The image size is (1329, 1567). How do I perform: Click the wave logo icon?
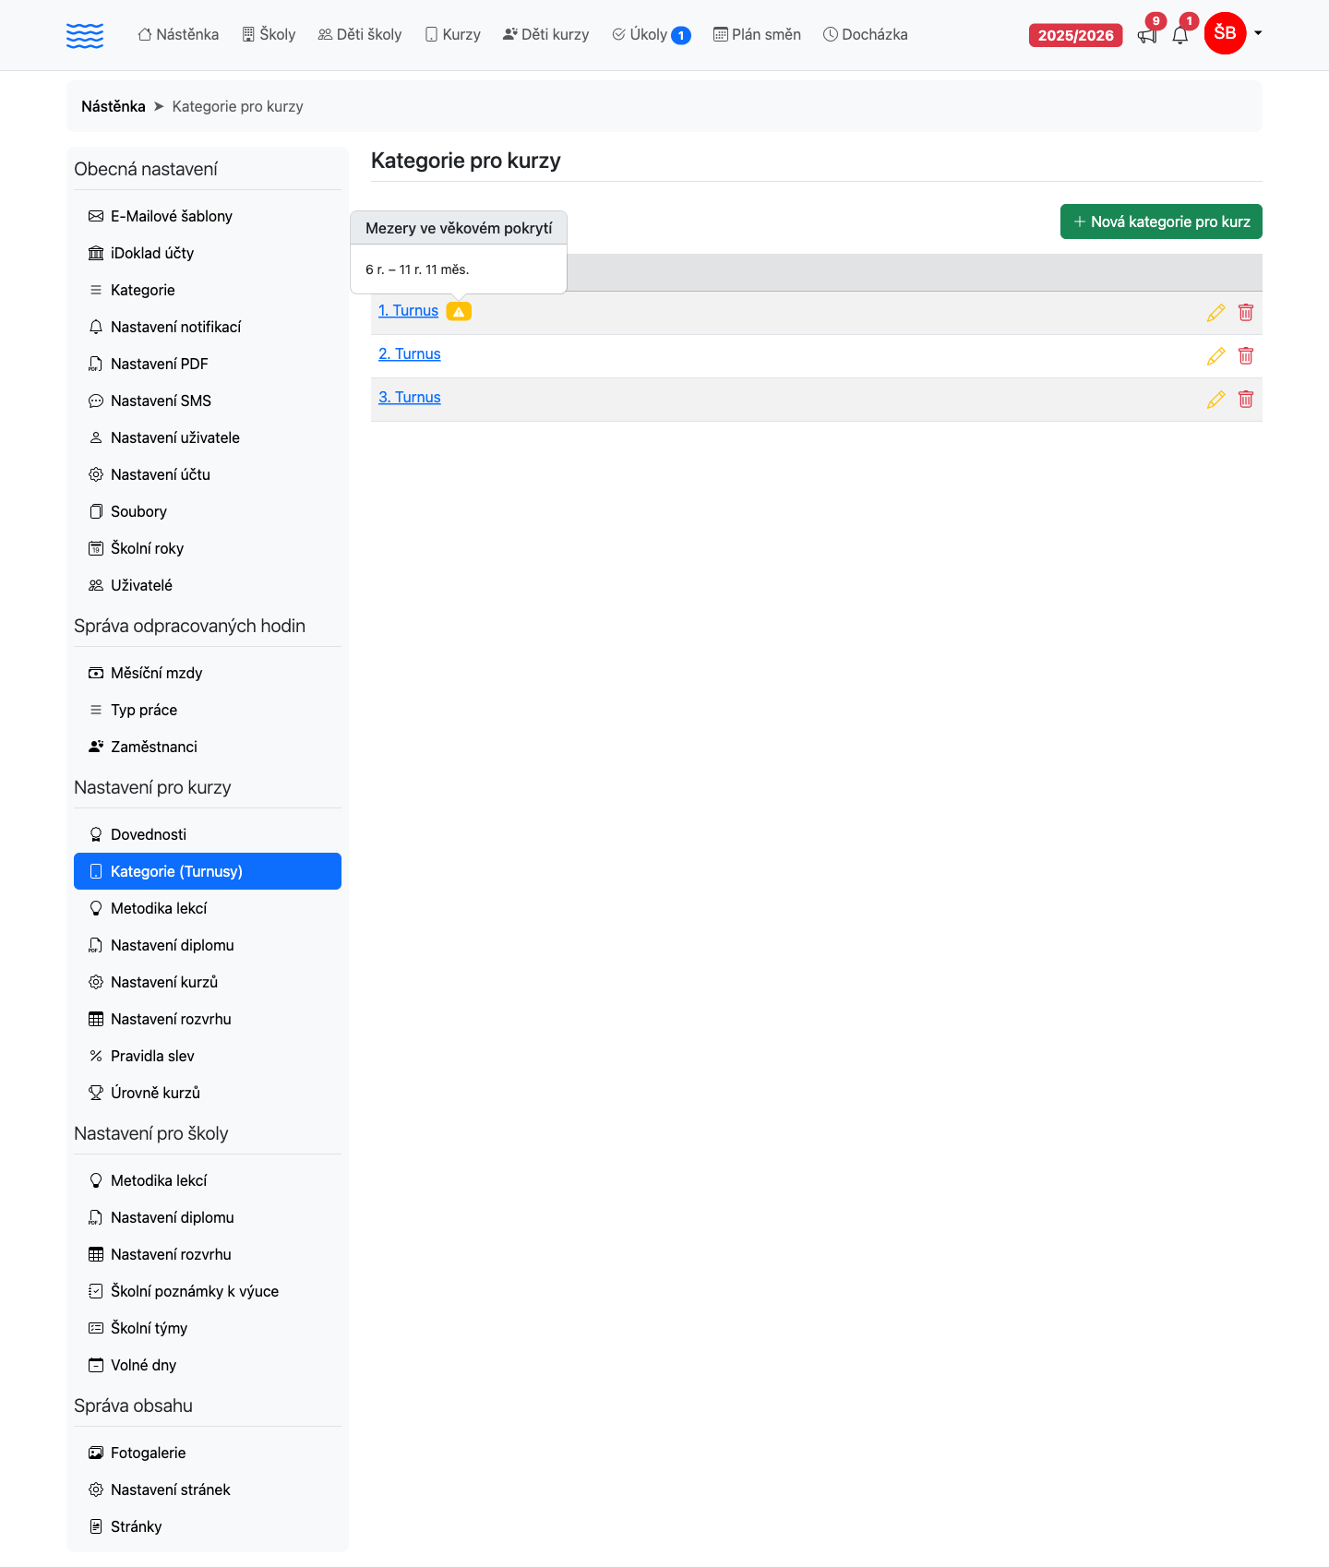point(85,35)
